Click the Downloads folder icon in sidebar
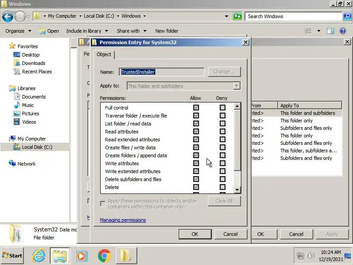The image size is (353, 265). [17, 63]
